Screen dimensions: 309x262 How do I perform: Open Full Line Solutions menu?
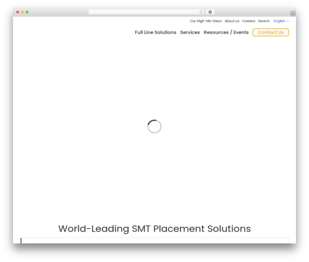156,32
